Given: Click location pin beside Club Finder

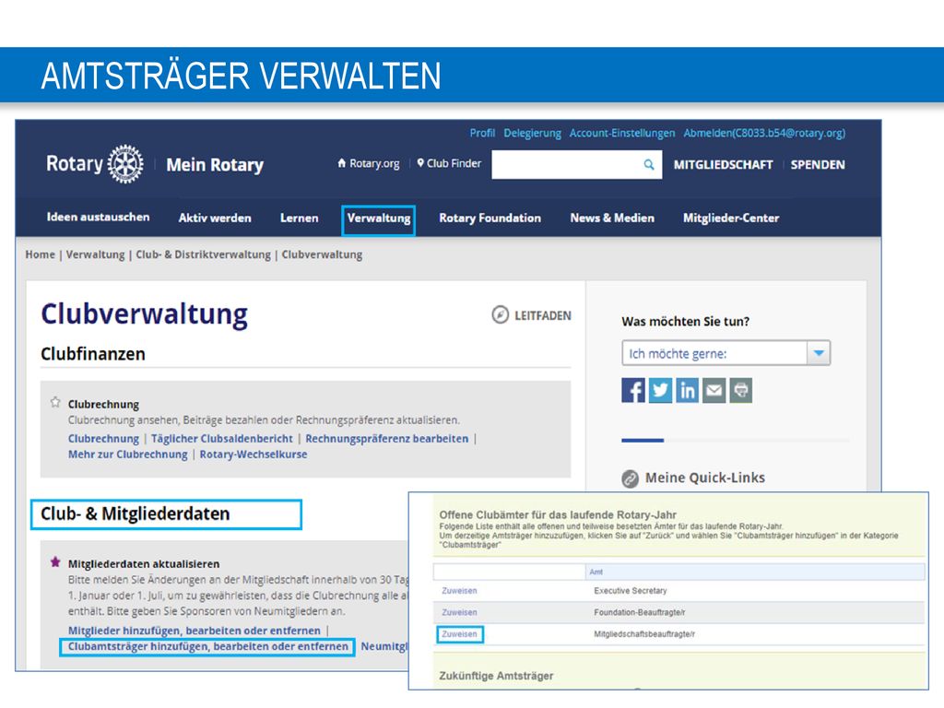Looking at the screenshot, I should coord(420,162).
